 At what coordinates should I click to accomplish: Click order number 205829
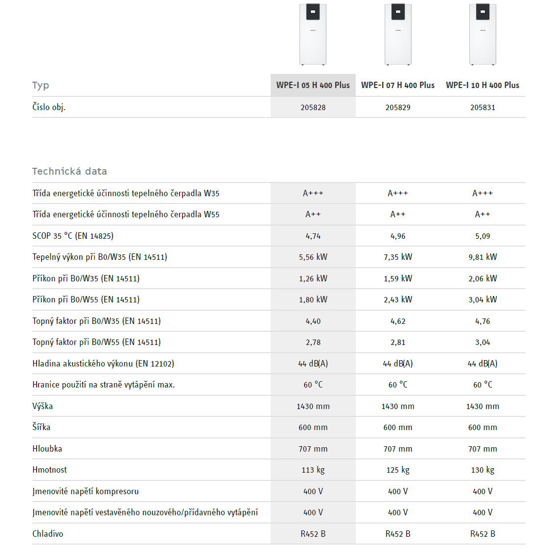point(398,107)
